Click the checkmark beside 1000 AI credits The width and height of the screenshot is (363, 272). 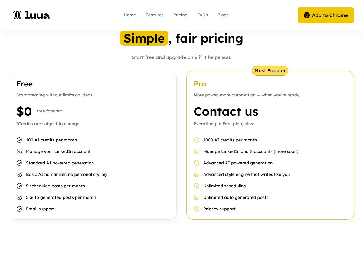[x=197, y=140]
